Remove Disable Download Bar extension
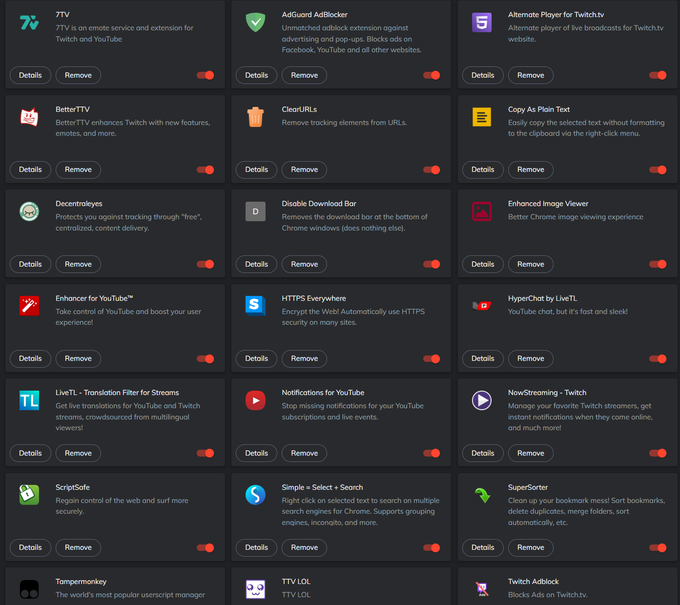Viewport: 680px width, 605px height. [304, 264]
